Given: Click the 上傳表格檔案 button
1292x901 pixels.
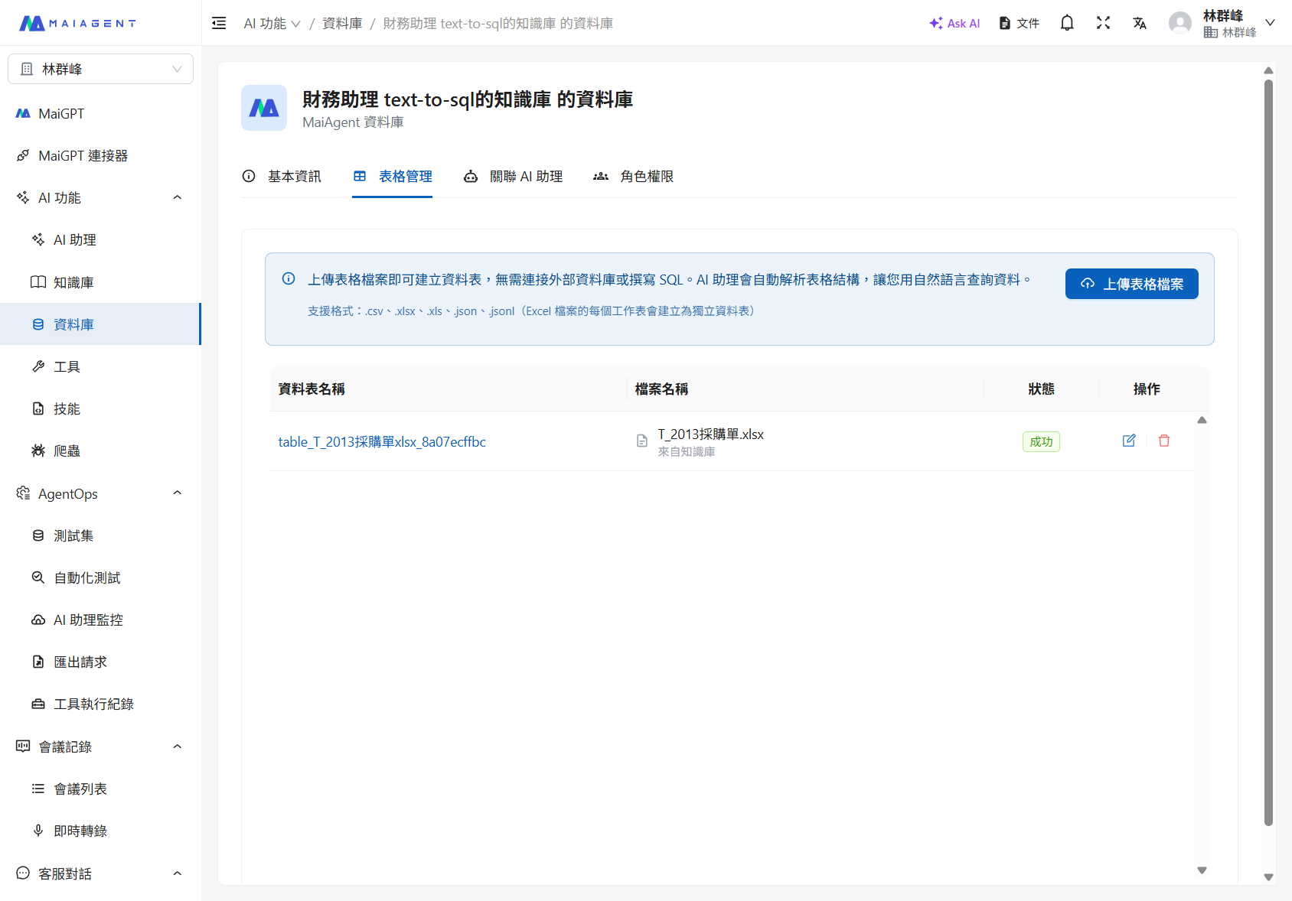Looking at the screenshot, I should pyautogui.click(x=1131, y=283).
